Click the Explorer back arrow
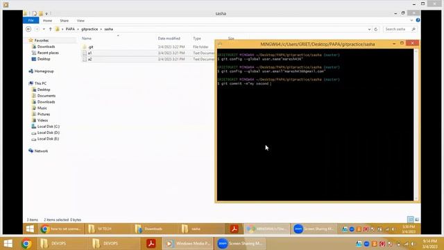The image size is (444, 250). (x=28, y=29)
